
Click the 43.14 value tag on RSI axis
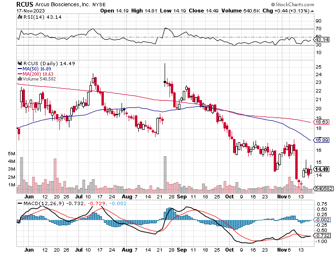(322, 40)
